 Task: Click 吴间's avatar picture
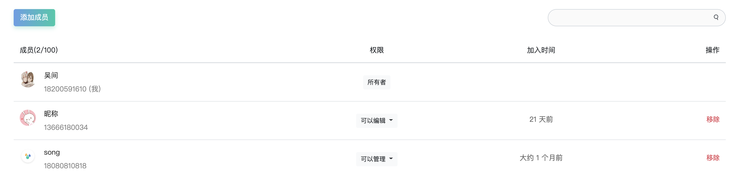tap(28, 79)
